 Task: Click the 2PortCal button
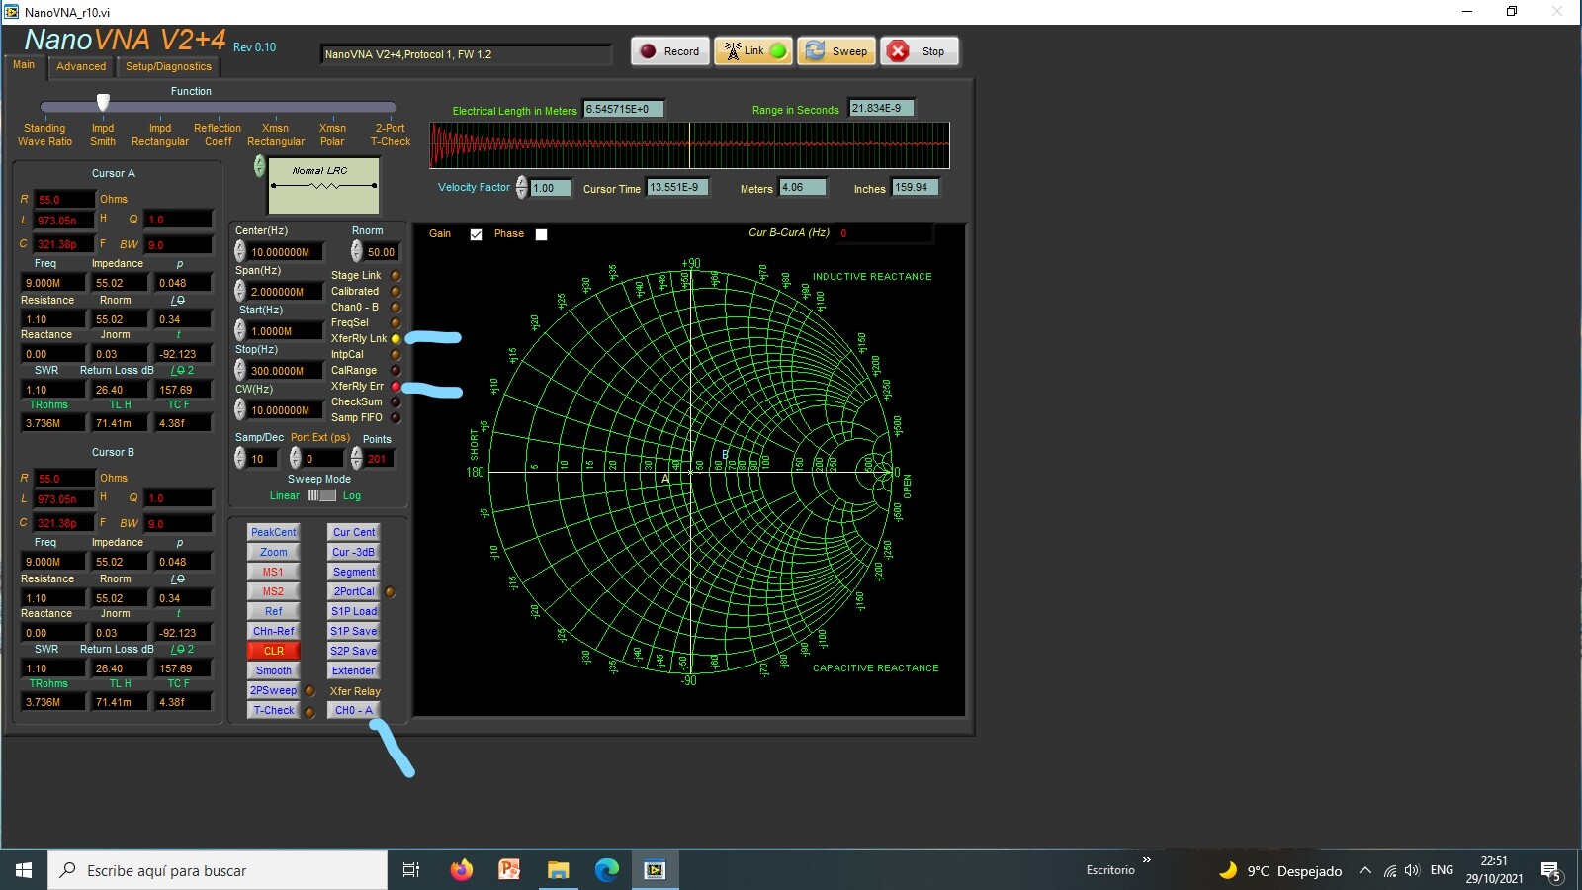click(x=353, y=591)
